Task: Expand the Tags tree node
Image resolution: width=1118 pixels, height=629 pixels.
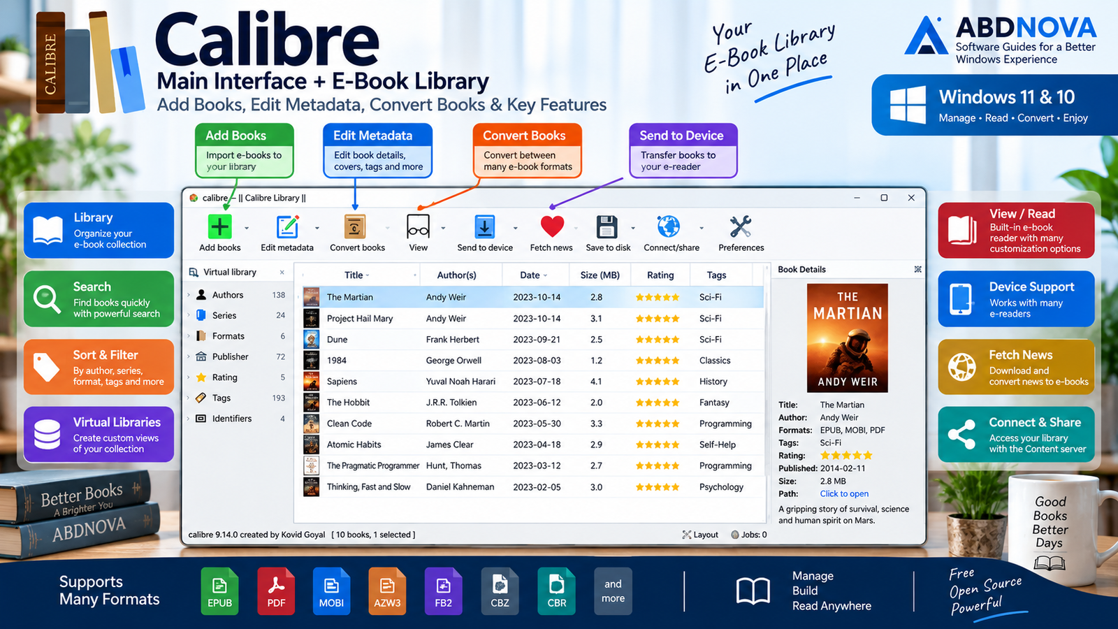Action: [x=189, y=398]
